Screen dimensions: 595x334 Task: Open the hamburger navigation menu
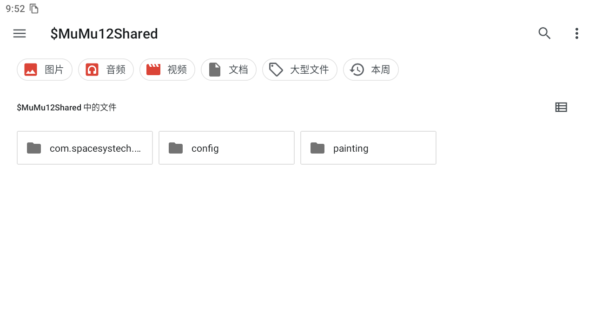coord(20,33)
